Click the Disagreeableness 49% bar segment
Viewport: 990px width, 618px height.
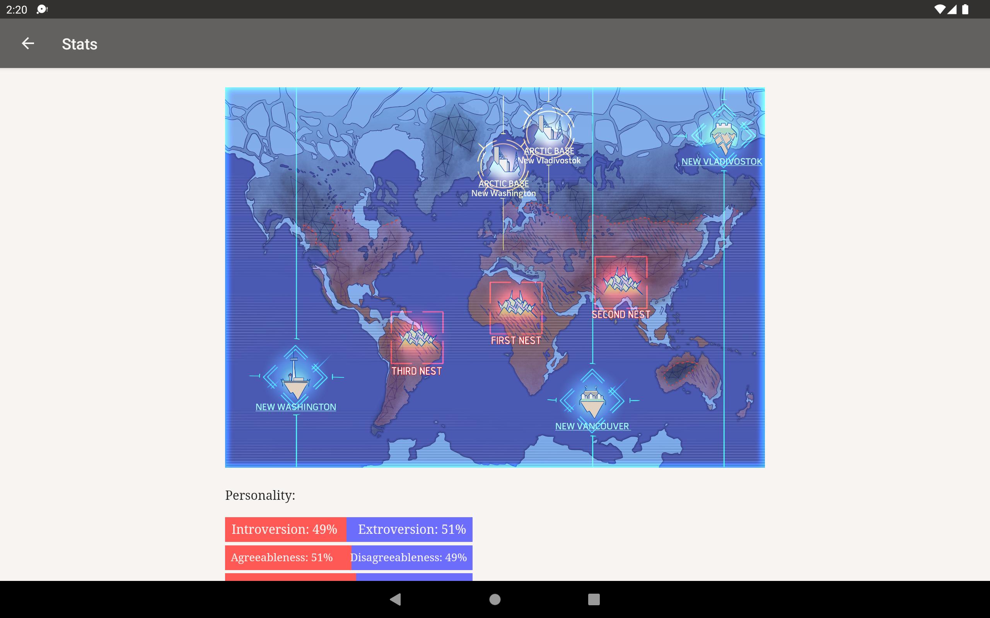click(412, 557)
